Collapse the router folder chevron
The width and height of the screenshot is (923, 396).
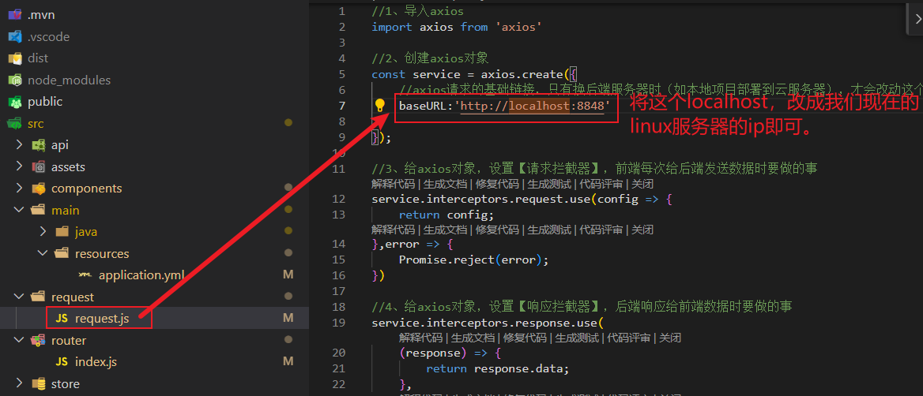[x=20, y=341]
